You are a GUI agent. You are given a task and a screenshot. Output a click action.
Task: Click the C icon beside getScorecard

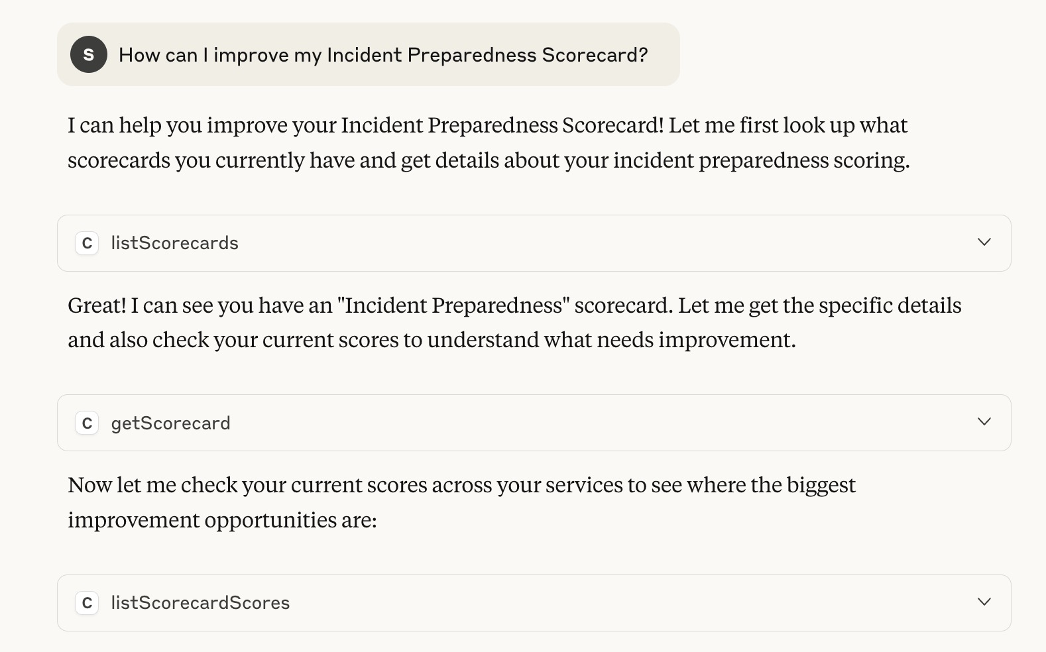87,423
